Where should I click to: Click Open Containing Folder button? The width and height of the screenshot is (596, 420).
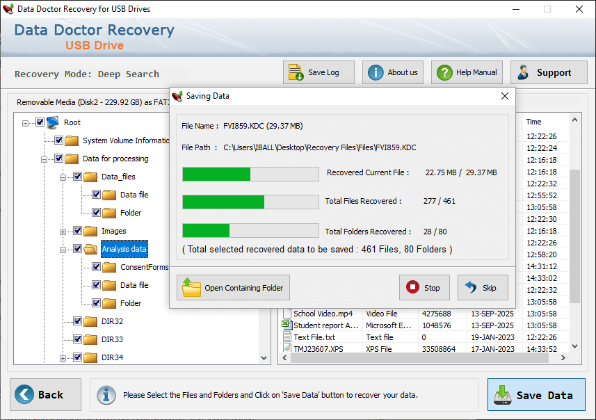(x=233, y=288)
